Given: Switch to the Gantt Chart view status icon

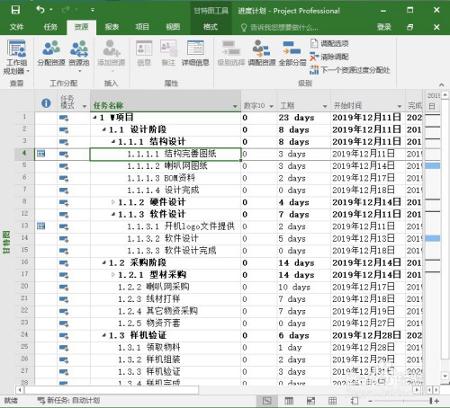Looking at the screenshot, I should click(x=266, y=401).
